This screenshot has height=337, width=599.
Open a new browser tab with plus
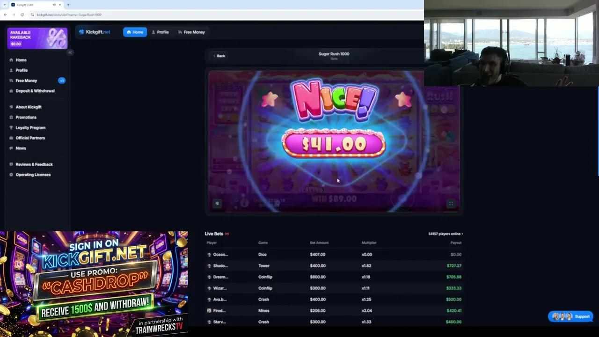click(x=68, y=5)
